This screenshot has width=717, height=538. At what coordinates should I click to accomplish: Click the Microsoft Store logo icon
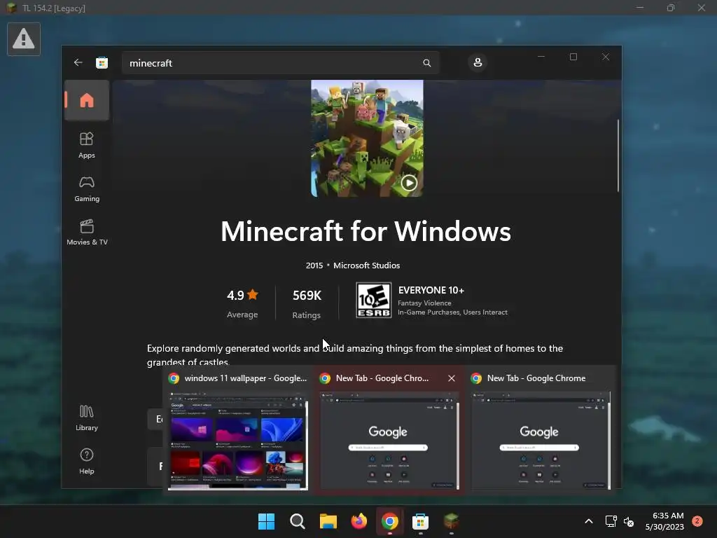(102, 62)
